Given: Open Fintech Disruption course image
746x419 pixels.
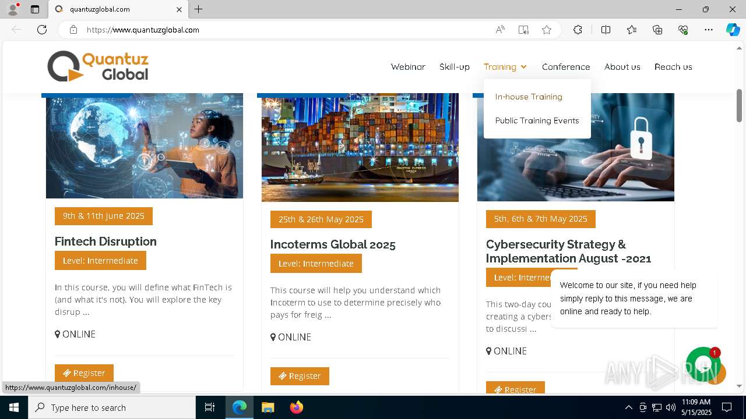Looking at the screenshot, I should (x=145, y=145).
